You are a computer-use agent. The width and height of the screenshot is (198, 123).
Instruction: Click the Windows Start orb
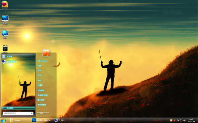(4, 120)
